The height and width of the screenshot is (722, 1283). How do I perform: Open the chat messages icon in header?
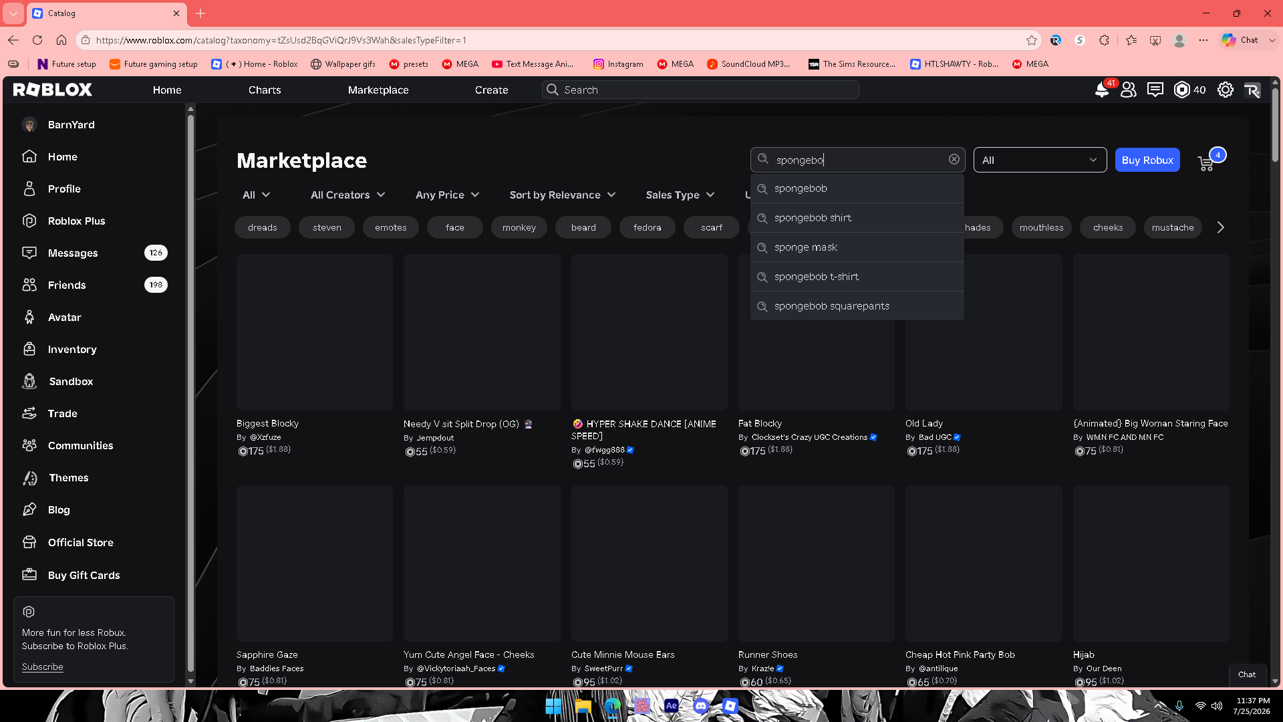[1155, 90]
